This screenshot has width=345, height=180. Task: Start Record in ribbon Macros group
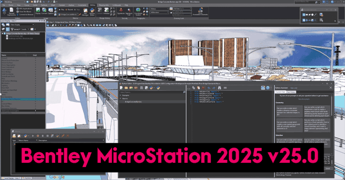click(x=69, y=9)
